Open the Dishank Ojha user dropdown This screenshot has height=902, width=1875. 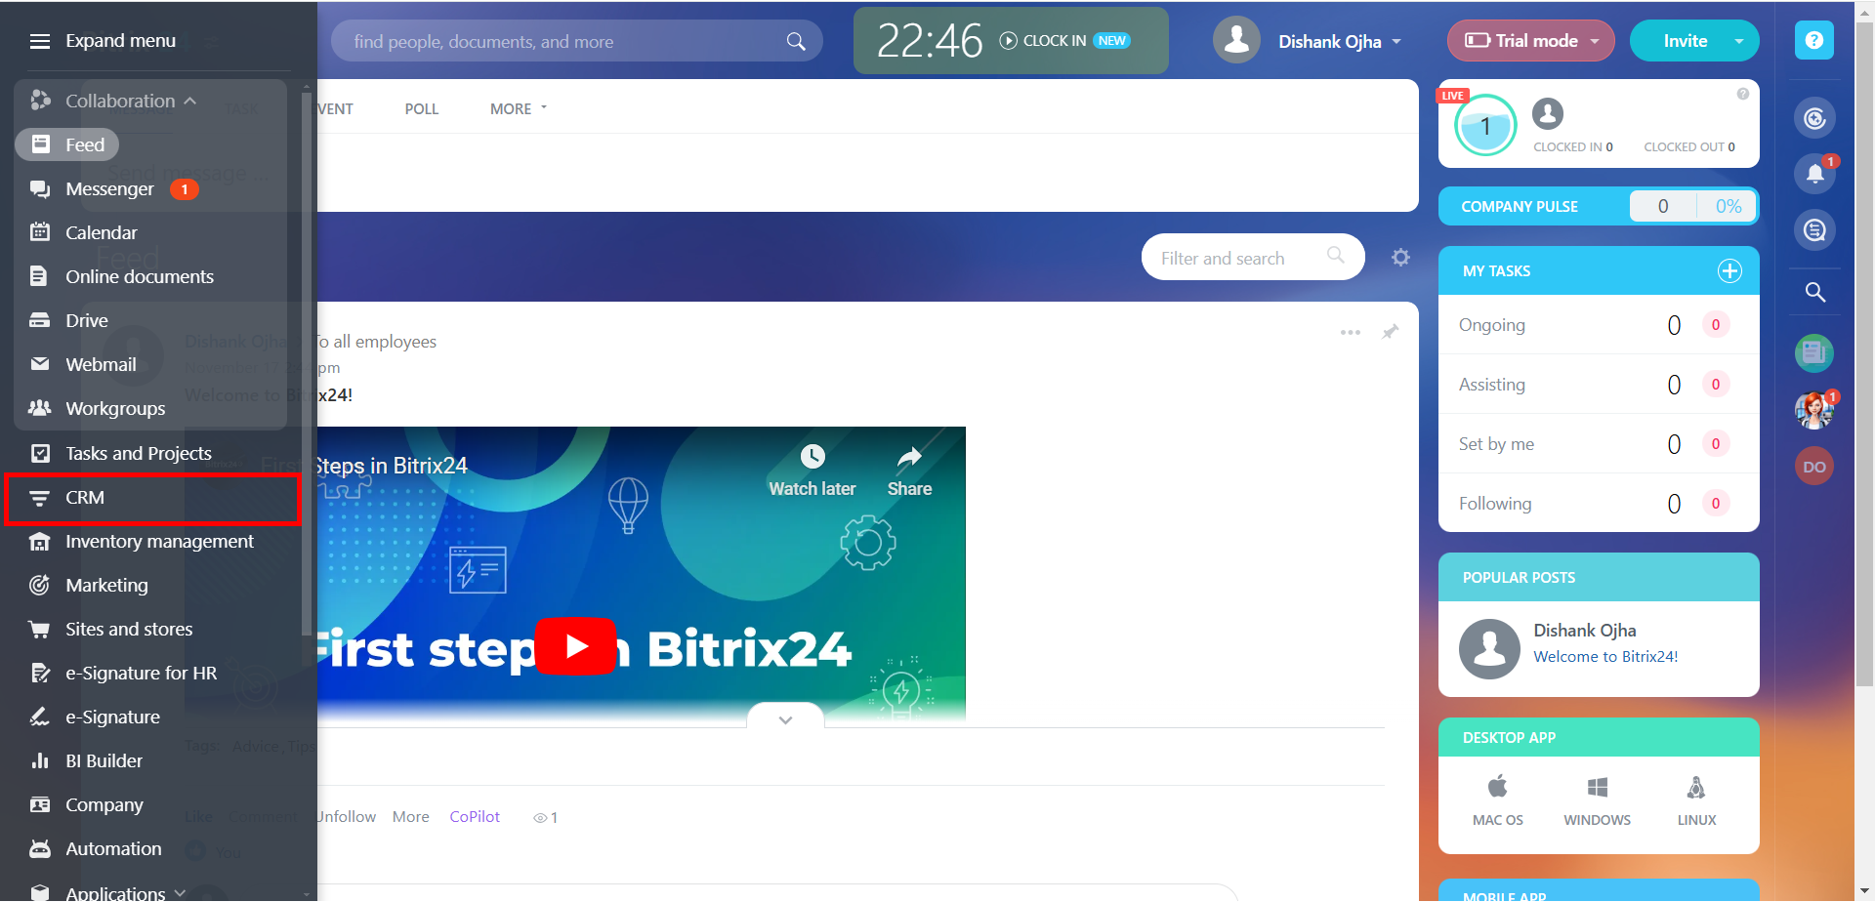tap(1340, 41)
